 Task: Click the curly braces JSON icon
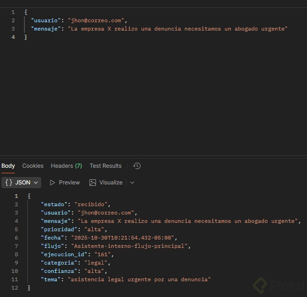(9, 183)
